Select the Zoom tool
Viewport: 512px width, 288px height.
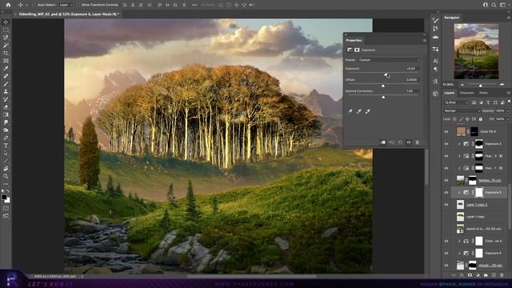click(x=6, y=176)
